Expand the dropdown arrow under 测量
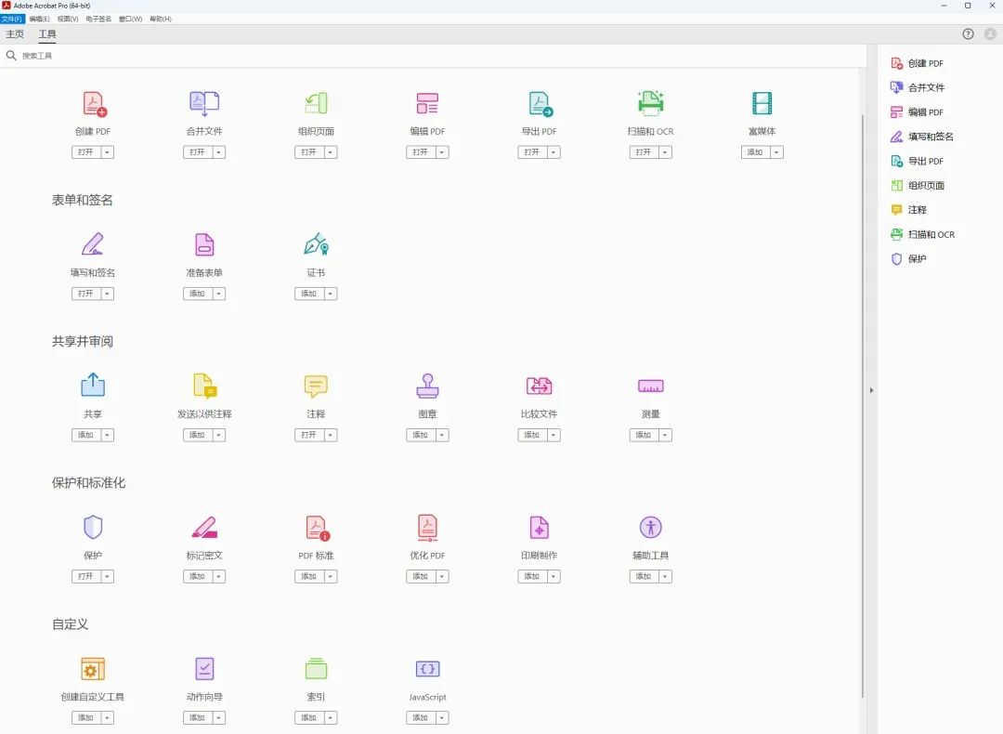The image size is (1003, 734). point(665,435)
